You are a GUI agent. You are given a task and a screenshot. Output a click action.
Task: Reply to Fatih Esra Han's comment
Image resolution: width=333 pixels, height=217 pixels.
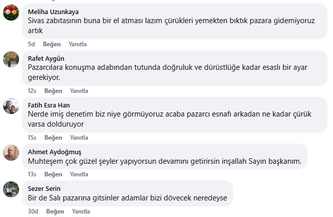coord(79,138)
